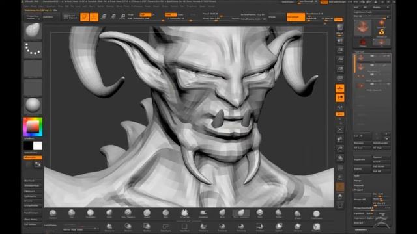Screen dimensions: 417x234
Task: Collapse the Project subsection
Action: [359, 190]
